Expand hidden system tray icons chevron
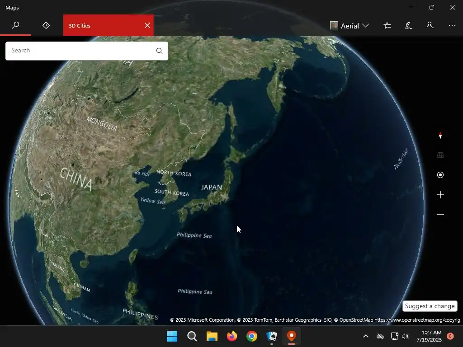 [x=365, y=336]
